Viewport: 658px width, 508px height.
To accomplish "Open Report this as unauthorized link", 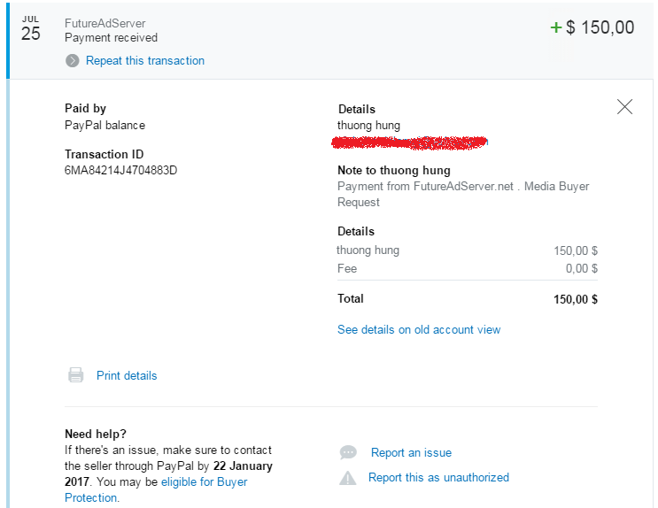I will (438, 477).
